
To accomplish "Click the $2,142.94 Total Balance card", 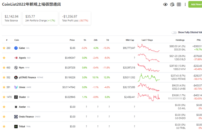I will (11, 18).
